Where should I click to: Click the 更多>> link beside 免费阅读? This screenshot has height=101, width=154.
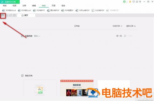(37, 36)
